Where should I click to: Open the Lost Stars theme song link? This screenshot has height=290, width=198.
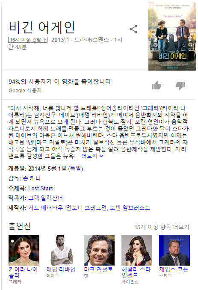tap(41, 188)
